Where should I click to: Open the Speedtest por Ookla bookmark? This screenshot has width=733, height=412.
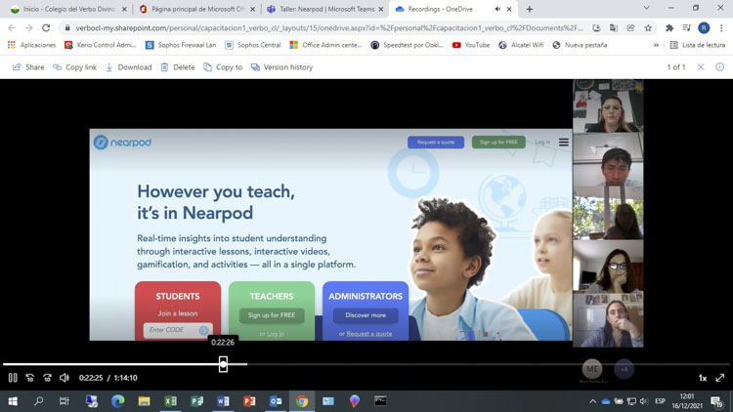coord(408,45)
